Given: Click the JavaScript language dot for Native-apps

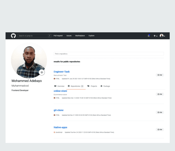Looking at the screenshot, I should (x=55, y=132).
